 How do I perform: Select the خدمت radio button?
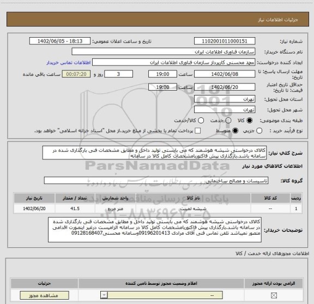[228, 120]
